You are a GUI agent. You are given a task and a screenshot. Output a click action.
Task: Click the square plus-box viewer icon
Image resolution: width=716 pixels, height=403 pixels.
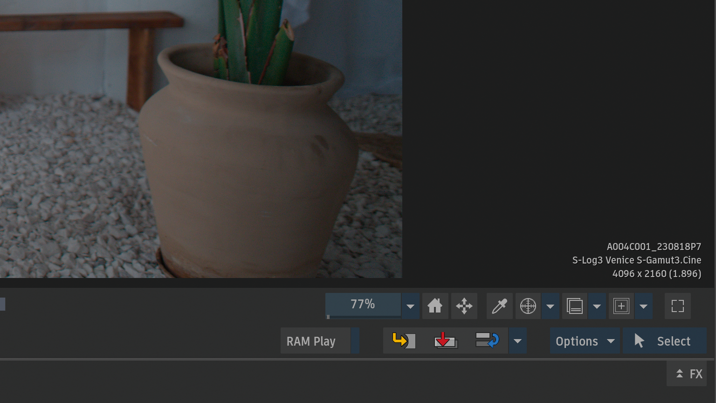point(621,306)
